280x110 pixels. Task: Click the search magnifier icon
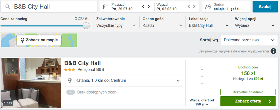coord(8,7)
